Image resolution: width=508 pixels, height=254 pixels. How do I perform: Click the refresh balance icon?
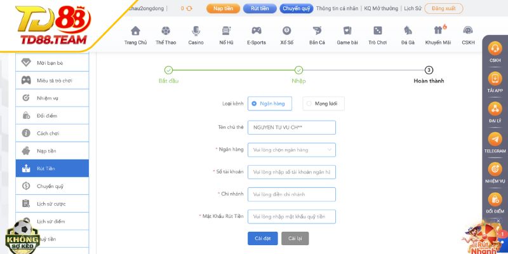pos(189,9)
